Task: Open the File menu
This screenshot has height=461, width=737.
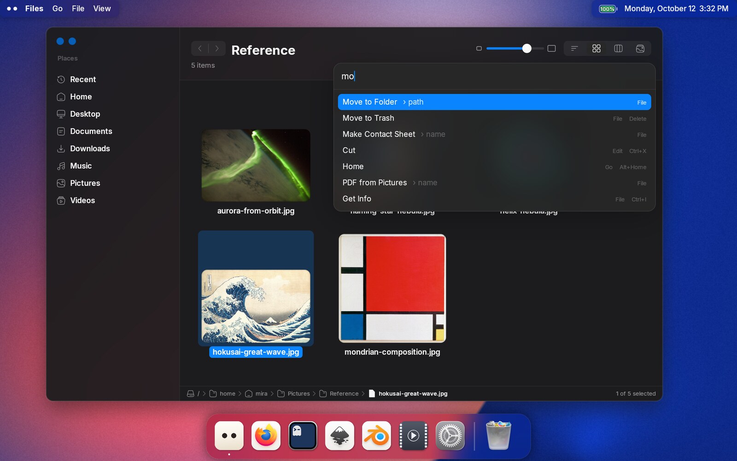Action: pos(78,8)
